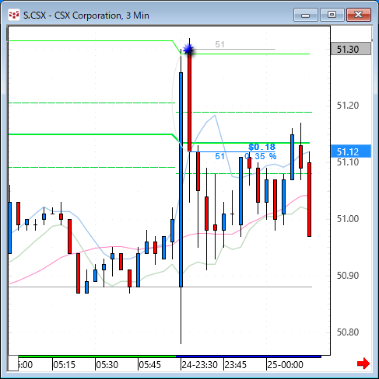
Task: Click the 50.90 price scale value
Action: pos(348,276)
